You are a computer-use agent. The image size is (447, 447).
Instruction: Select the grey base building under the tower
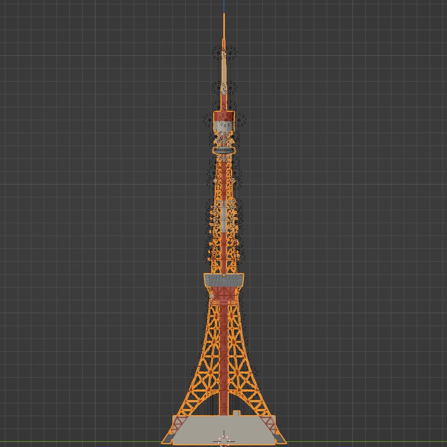(224, 430)
